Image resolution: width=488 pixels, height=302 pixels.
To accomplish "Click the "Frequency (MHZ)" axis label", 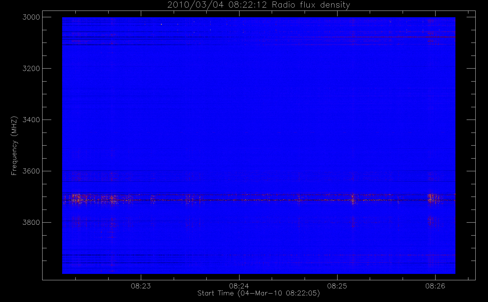I will 14,146.
